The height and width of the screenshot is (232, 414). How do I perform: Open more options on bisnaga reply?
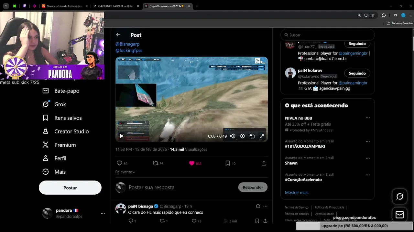click(x=265, y=206)
